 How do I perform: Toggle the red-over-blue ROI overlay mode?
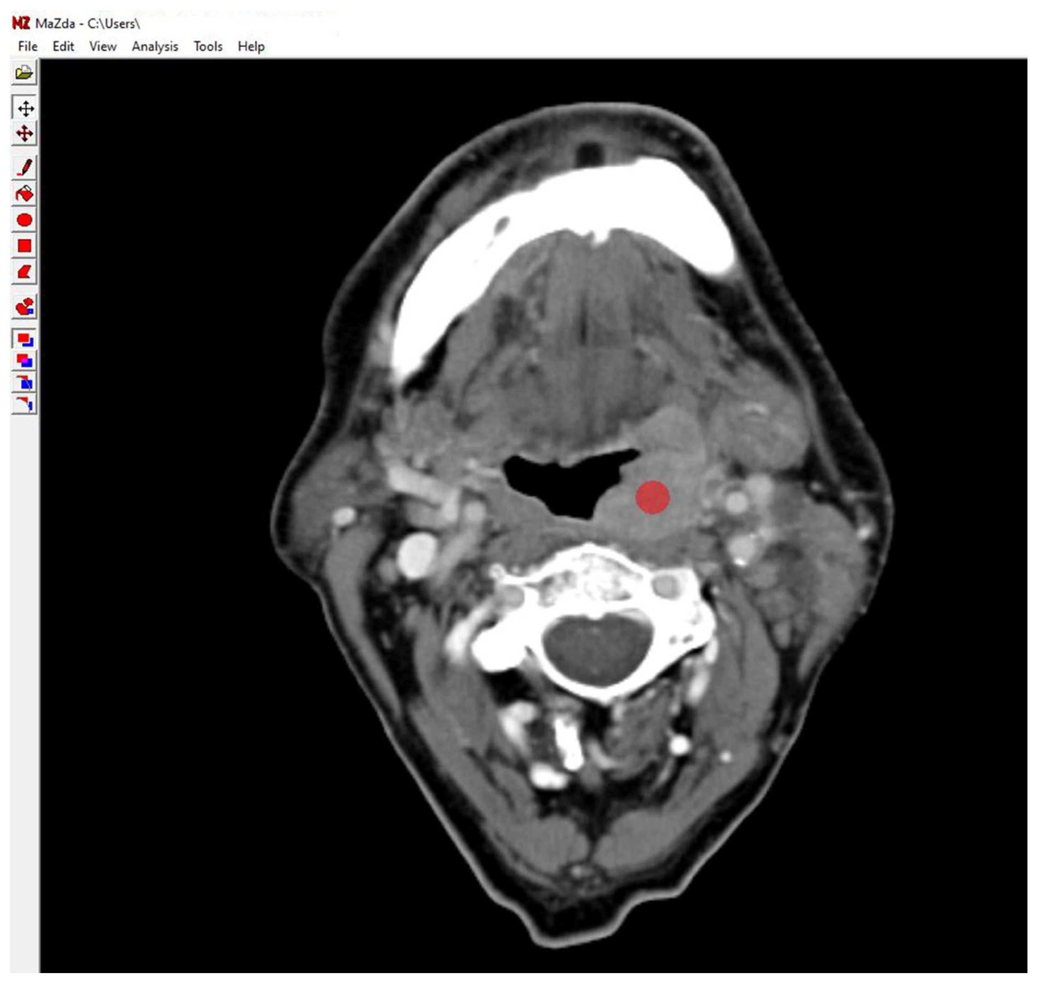[x=24, y=339]
